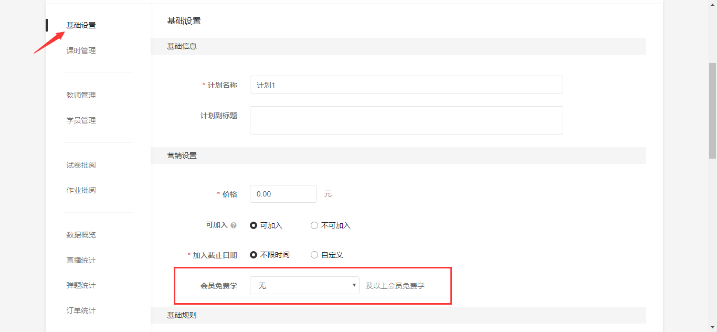Open 基础设置 in the sidebar
This screenshot has width=717, height=332.
[x=81, y=25]
